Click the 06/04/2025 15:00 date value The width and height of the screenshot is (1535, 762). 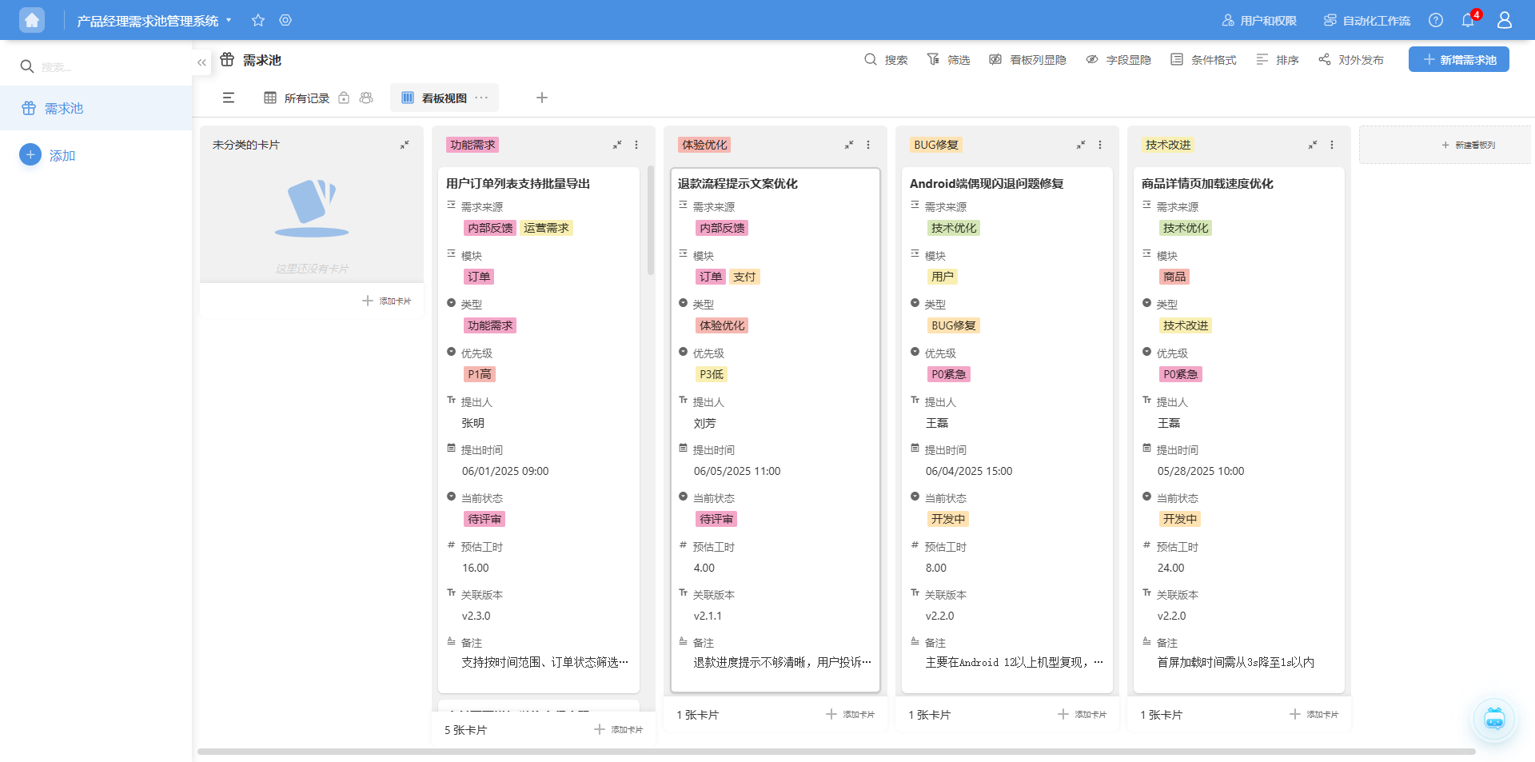point(969,471)
